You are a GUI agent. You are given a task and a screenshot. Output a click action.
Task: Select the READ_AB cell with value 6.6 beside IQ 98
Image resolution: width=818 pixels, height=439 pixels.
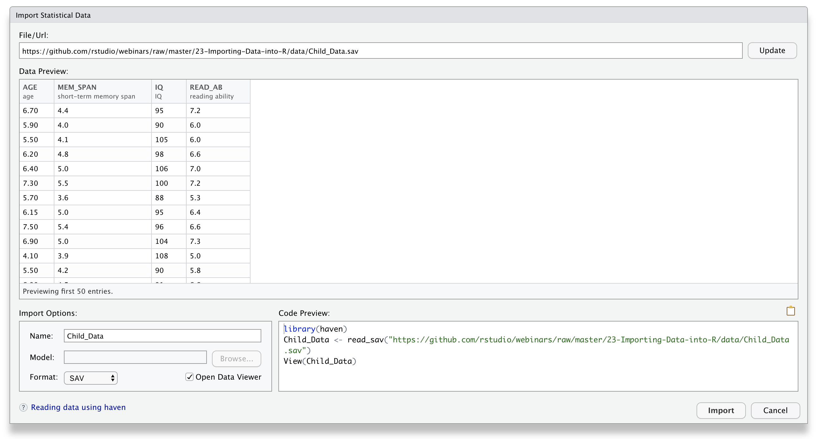point(218,154)
